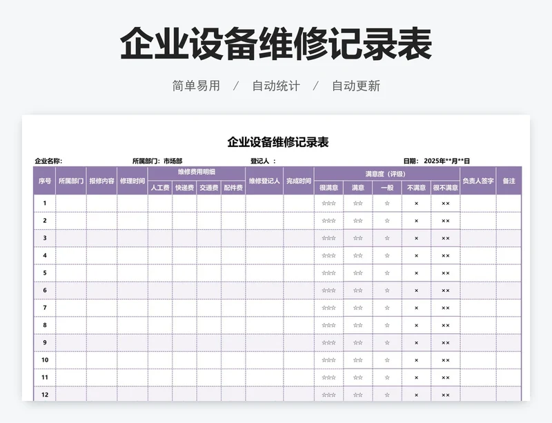Click row number 9 cell
This screenshot has width=552, height=423.
45,343
